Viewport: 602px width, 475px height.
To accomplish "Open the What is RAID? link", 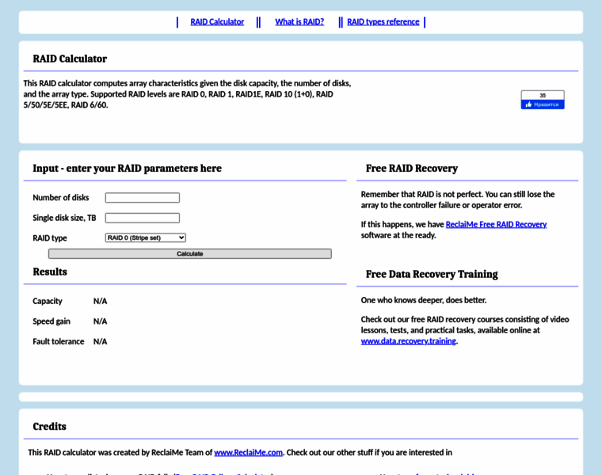I will pos(299,22).
